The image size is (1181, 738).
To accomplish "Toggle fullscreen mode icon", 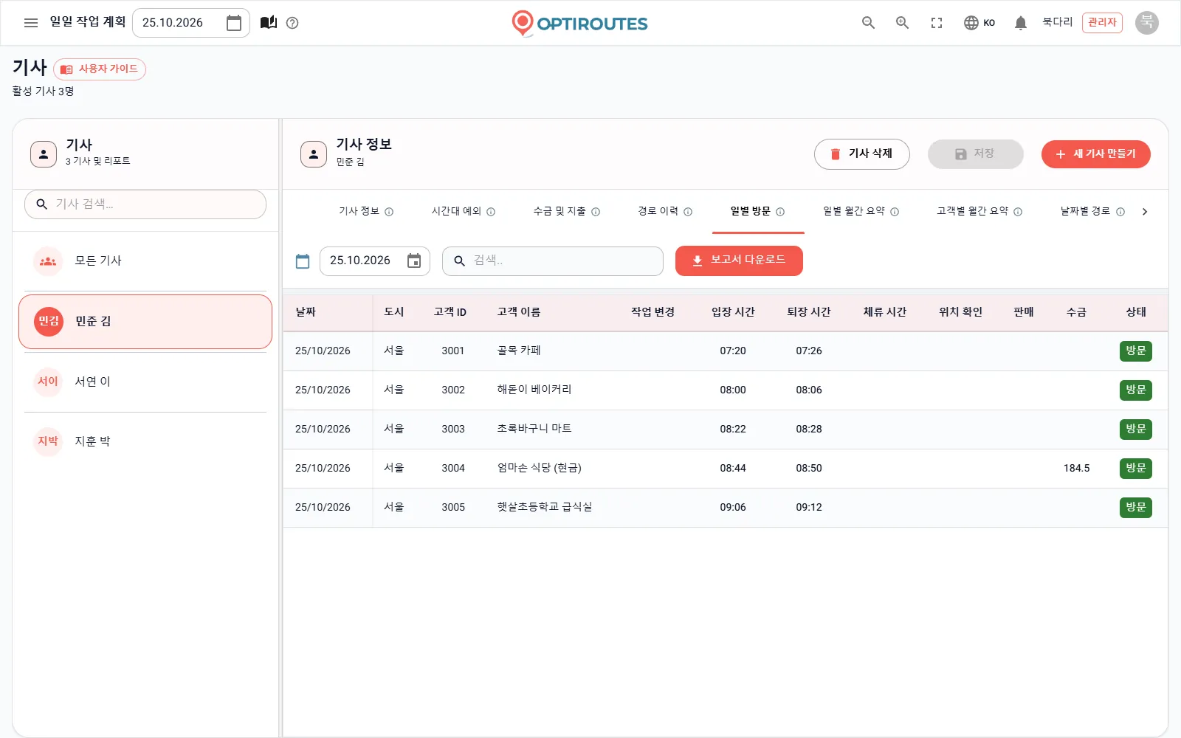I will tap(937, 23).
